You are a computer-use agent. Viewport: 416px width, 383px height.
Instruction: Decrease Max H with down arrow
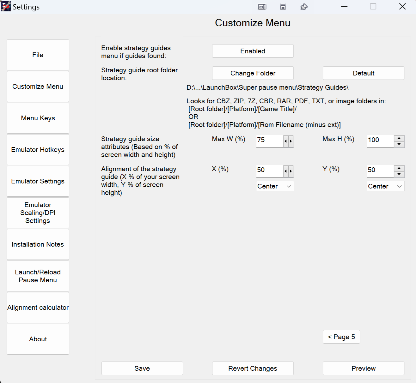pyautogui.click(x=399, y=144)
